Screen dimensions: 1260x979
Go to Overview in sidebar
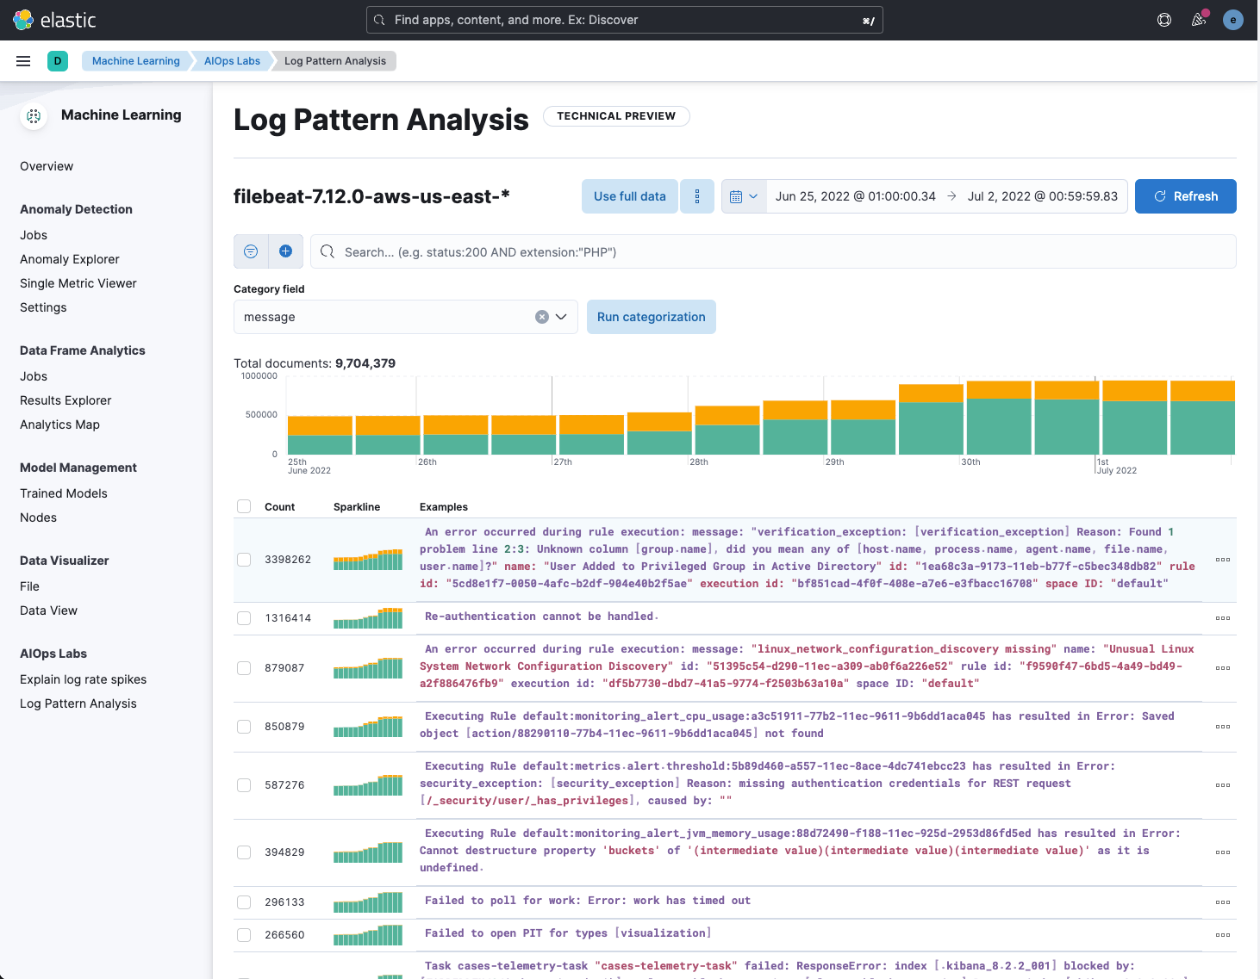pyautogui.click(x=47, y=166)
